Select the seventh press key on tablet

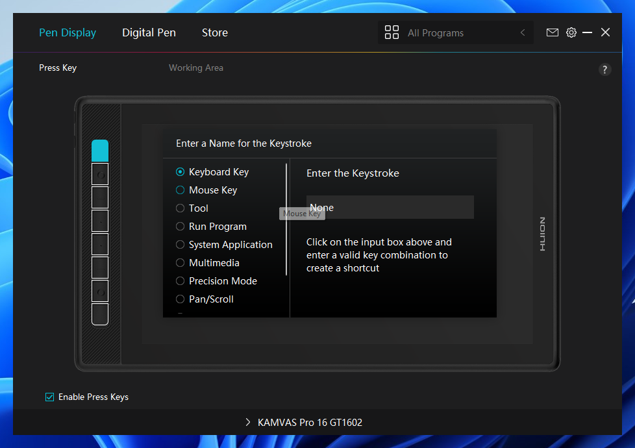click(x=100, y=291)
